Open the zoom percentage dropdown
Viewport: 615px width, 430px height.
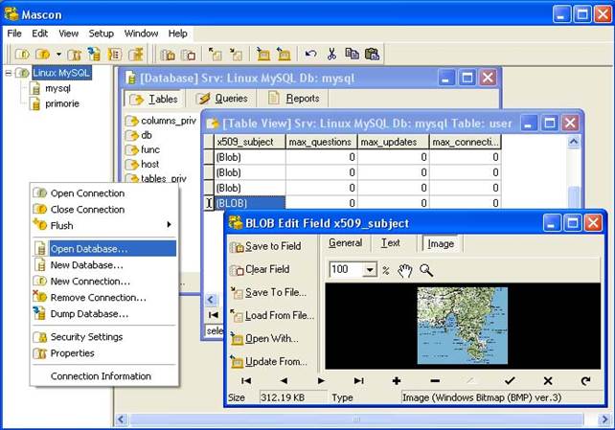[370, 271]
